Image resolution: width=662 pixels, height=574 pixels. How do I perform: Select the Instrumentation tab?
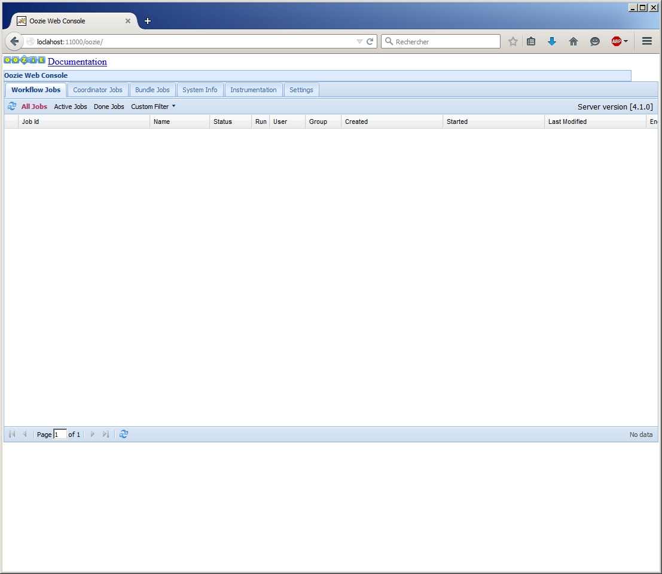(253, 90)
